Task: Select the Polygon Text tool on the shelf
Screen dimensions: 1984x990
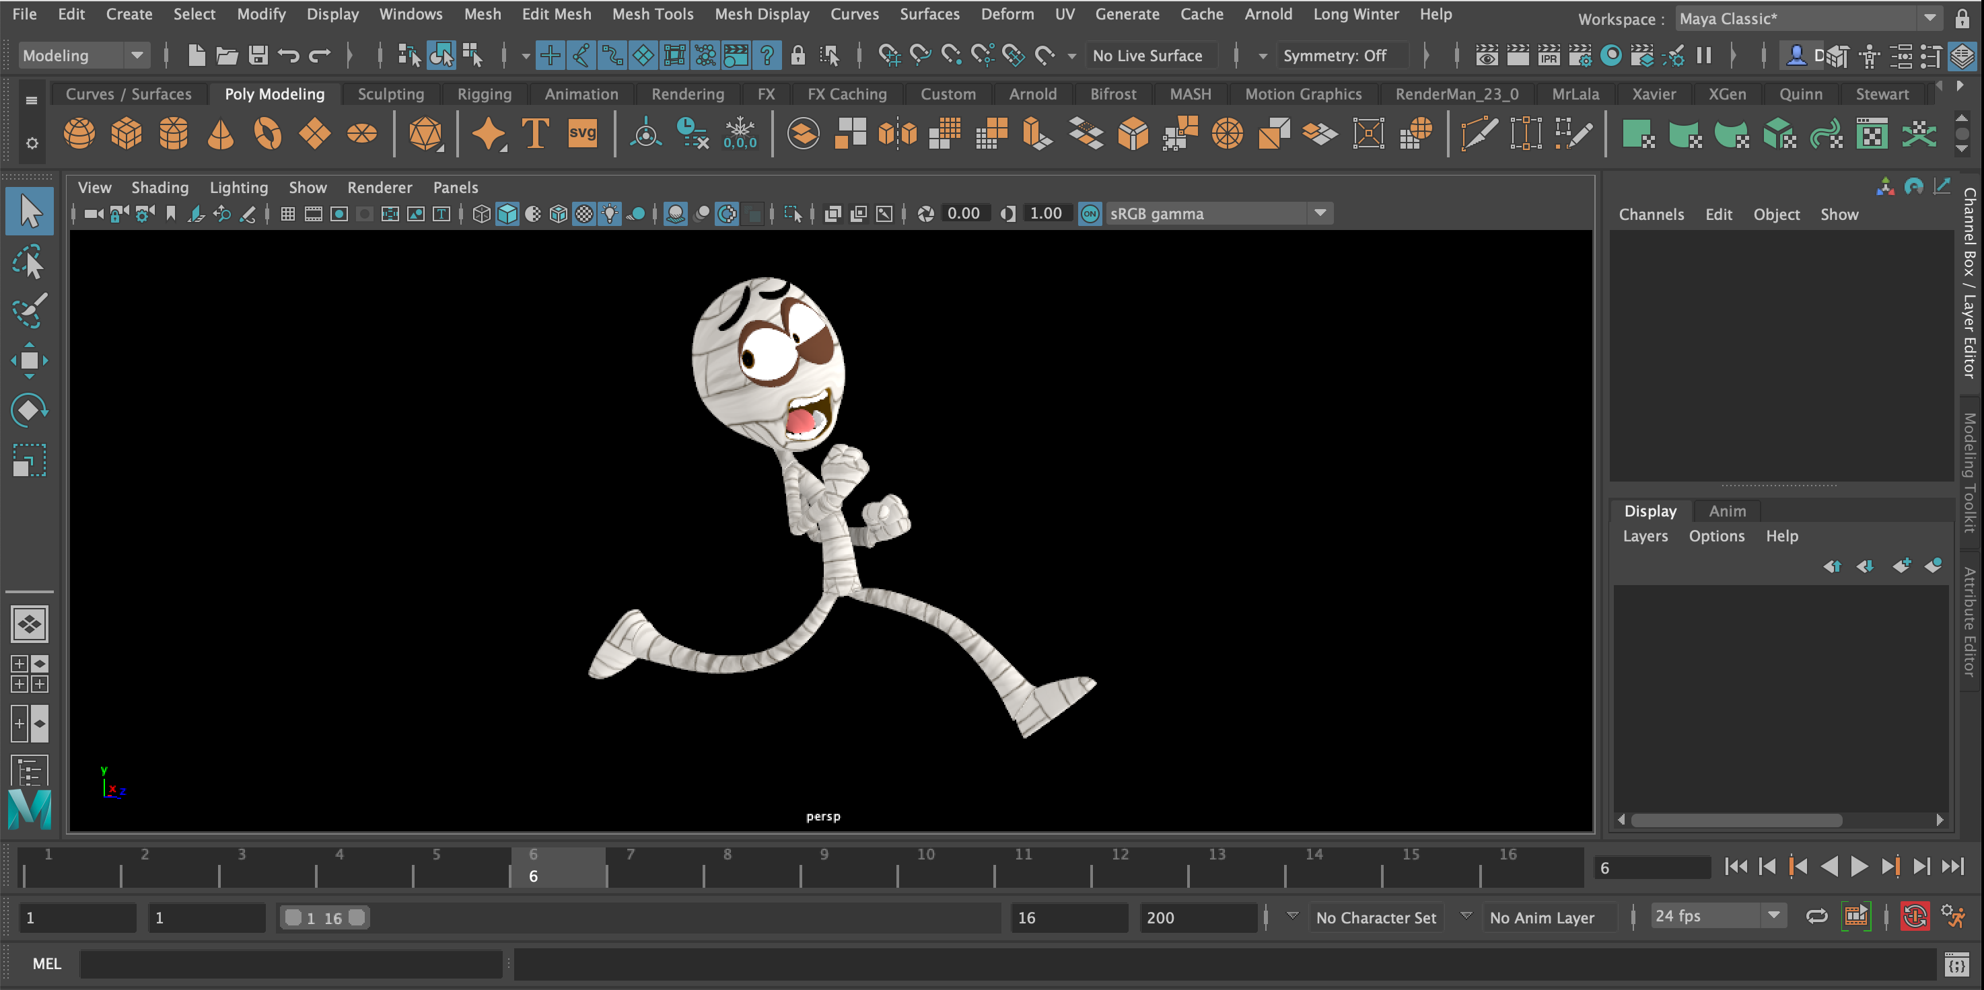Action: pyautogui.click(x=534, y=132)
